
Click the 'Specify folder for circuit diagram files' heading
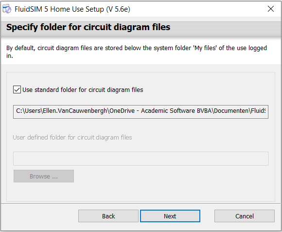(88, 27)
